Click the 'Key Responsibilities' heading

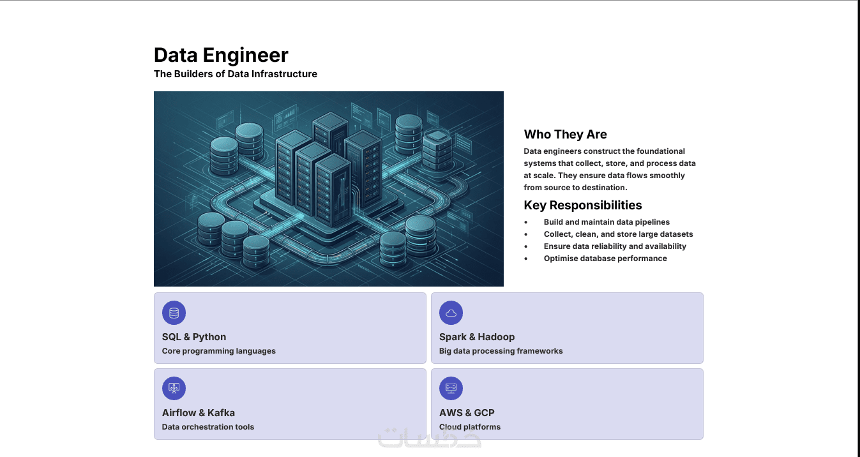coord(583,206)
